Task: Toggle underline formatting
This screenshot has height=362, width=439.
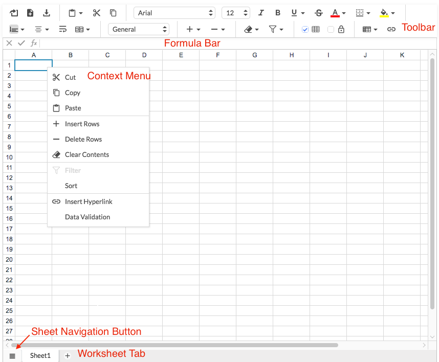Action: pos(294,13)
